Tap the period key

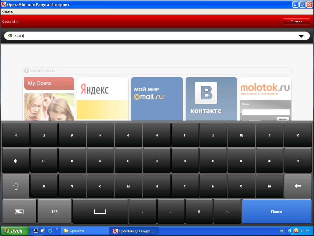(x=143, y=212)
